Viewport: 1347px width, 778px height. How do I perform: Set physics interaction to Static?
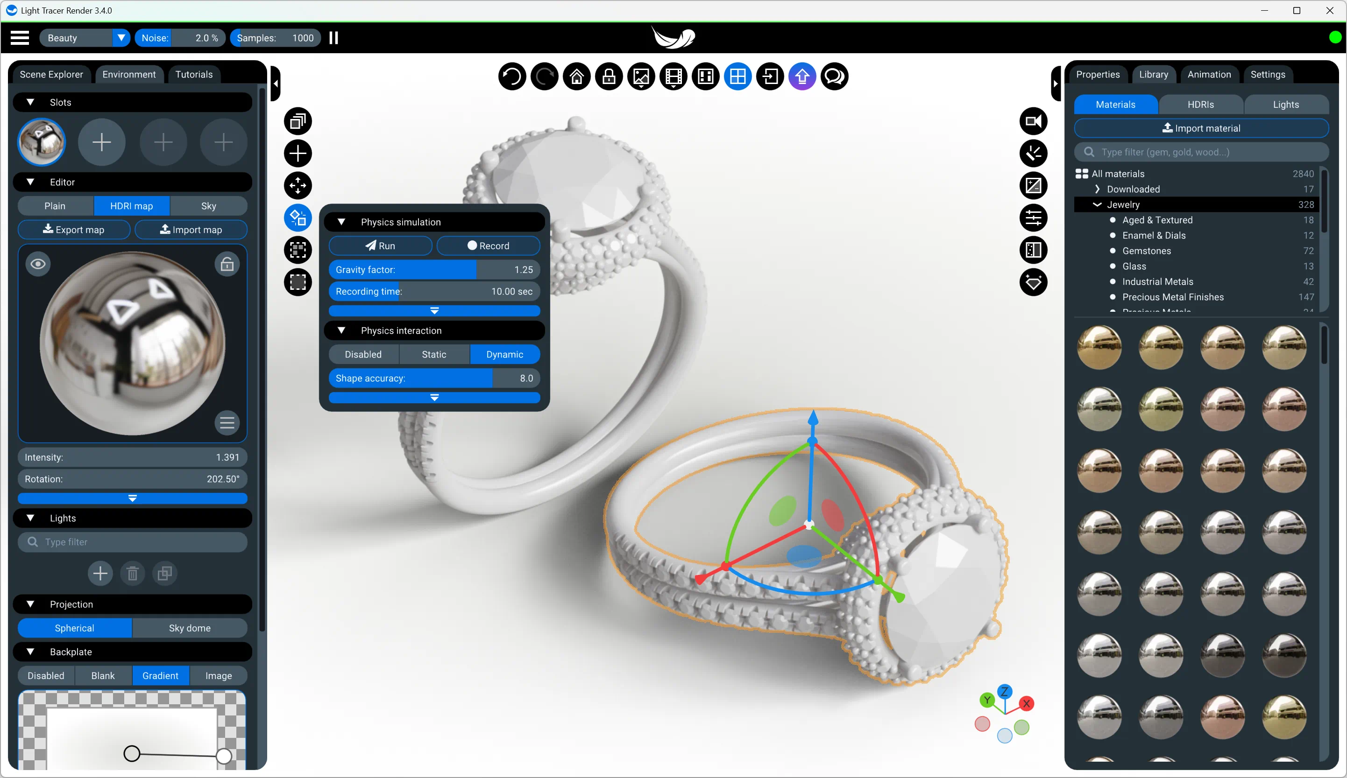(x=434, y=355)
